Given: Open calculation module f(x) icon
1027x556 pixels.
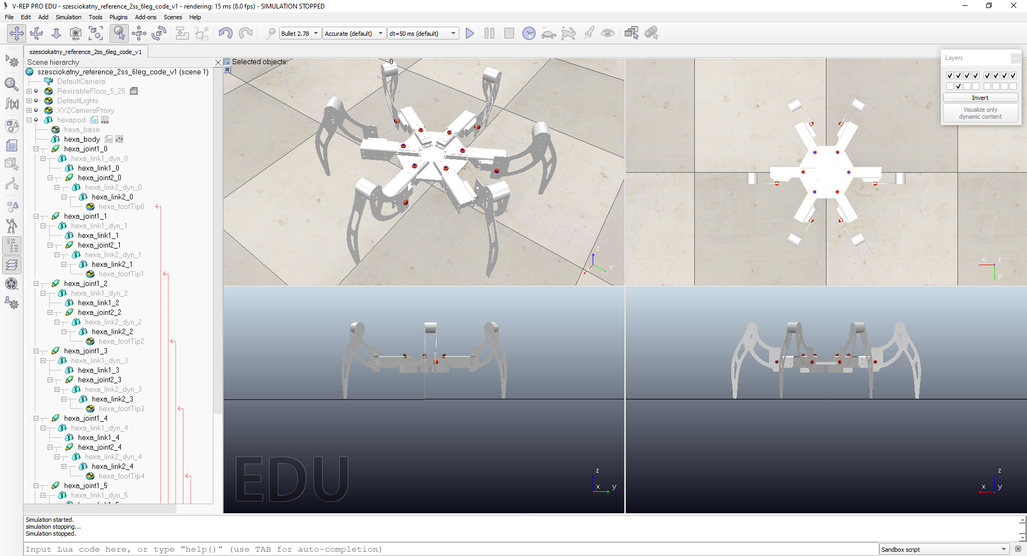Looking at the screenshot, I should click(12, 104).
